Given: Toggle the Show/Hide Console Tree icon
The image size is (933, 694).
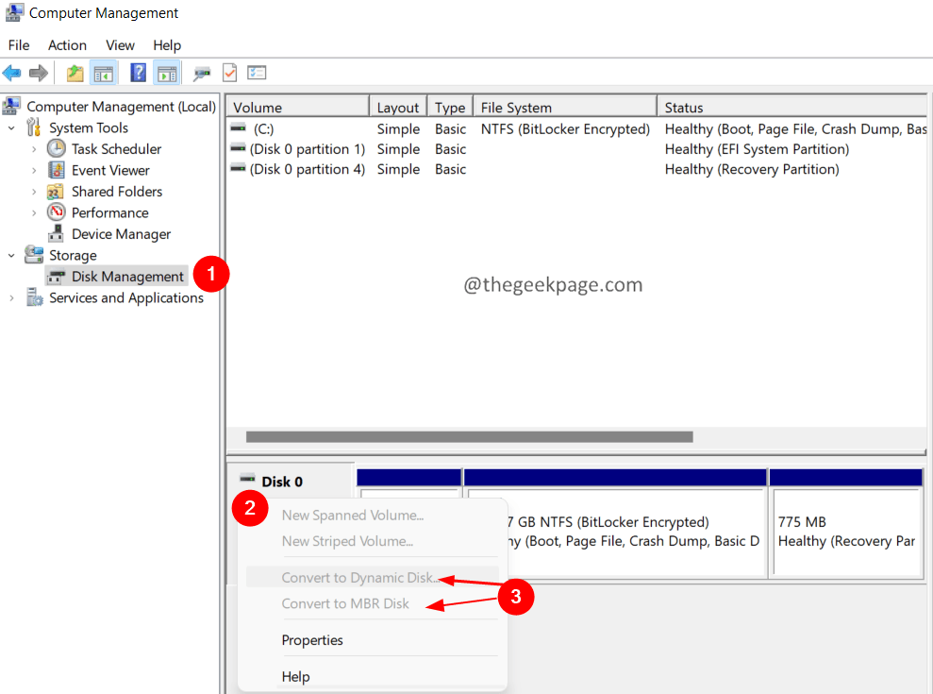Looking at the screenshot, I should pyautogui.click(x=103, y=73).
